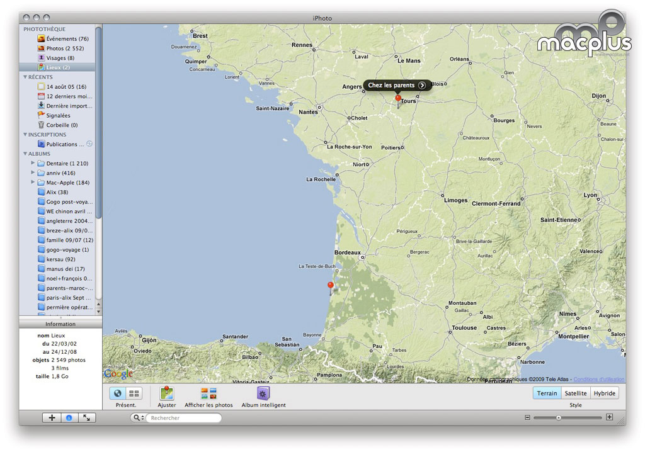Select the Gogo post-voyage album
Screen dimensions: 645x452
tap(65, 202)
